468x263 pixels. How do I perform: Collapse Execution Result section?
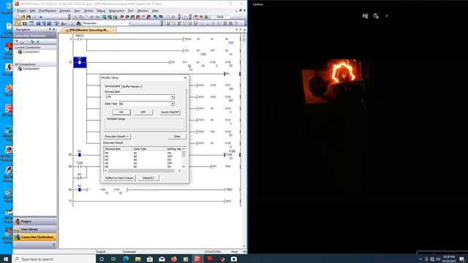[117, 137]
